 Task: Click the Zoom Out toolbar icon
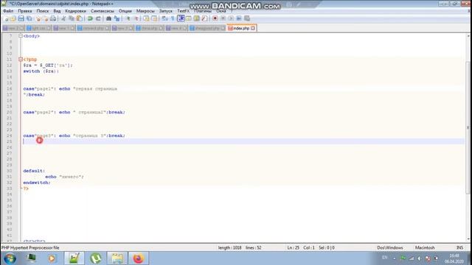(x=136, y=18)
